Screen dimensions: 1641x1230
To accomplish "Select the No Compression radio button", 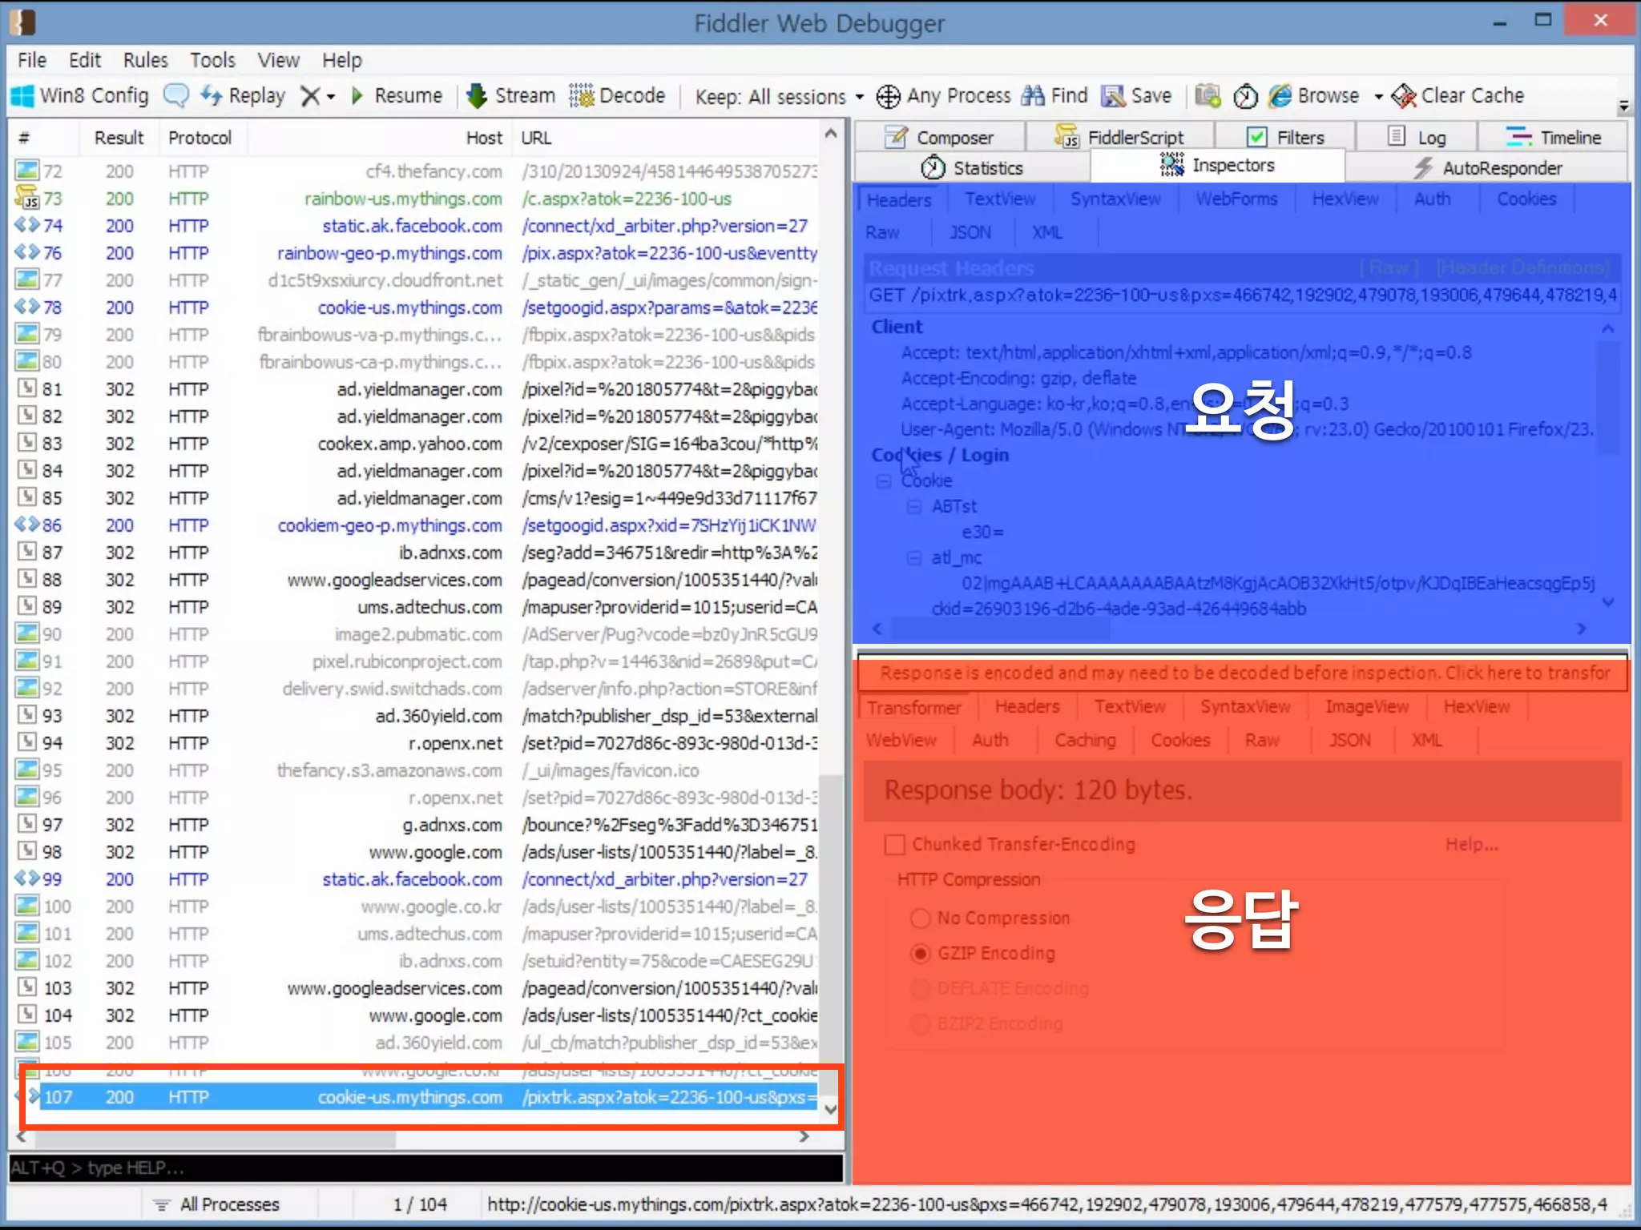I will (x=921, y=918).
